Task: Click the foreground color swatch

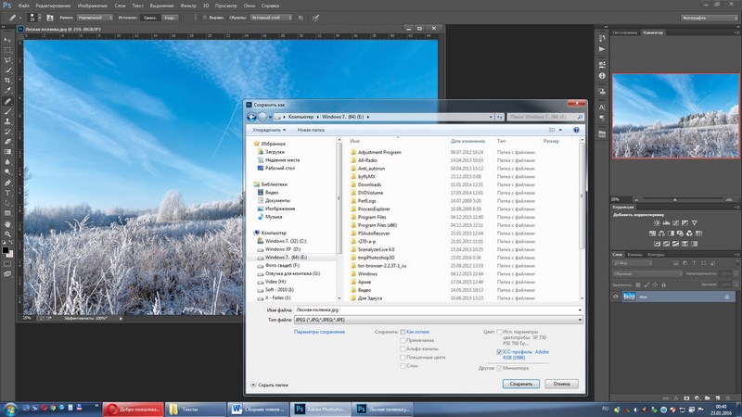Action: 6,250
